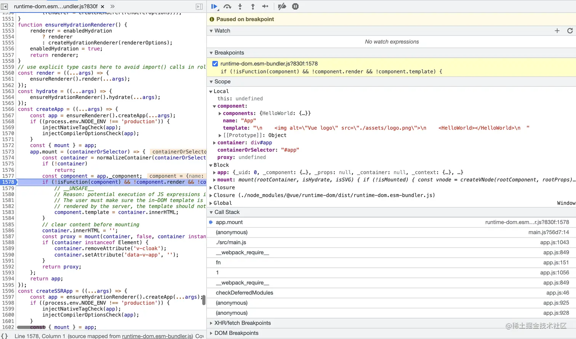The width and height of the screenshot is (576, 339).
Task: Click line number 1587 in gutter
Action: [x=8, y=237]
